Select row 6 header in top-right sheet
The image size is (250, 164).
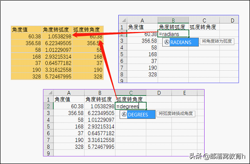tap(123, 61)
